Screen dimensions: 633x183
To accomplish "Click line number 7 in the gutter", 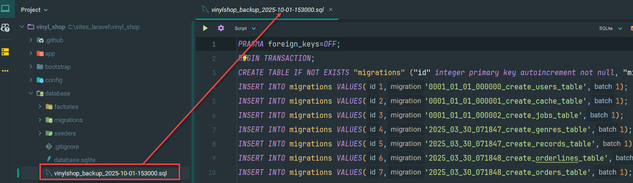I will 214,130.
